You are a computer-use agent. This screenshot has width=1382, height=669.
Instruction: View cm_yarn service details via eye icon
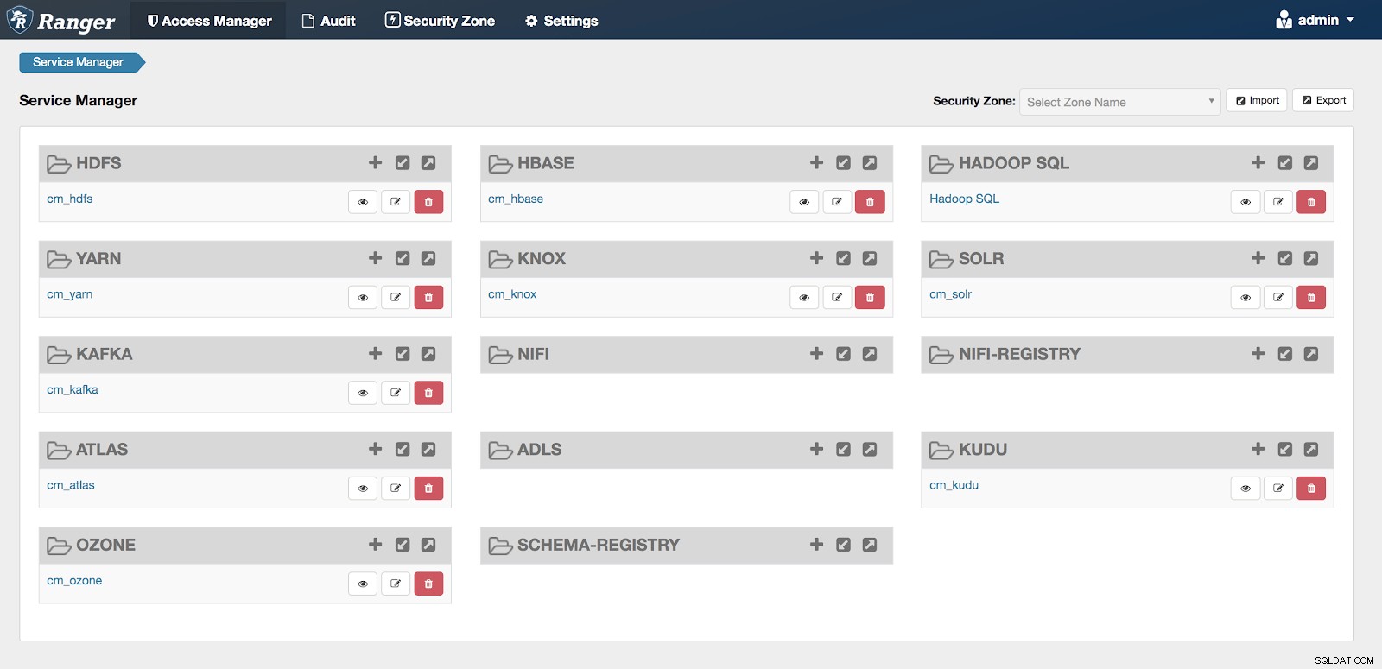[363, 298]
